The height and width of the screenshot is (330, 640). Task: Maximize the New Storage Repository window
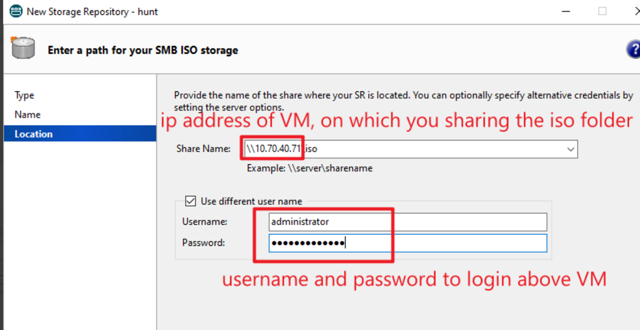pos(602,11)
